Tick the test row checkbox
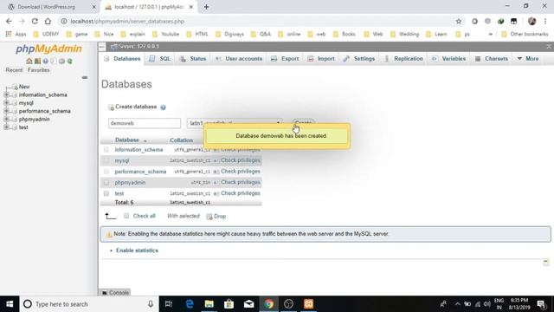Image resolution: width=554 pixels, height=312 pixels. [x=106, y=193]
